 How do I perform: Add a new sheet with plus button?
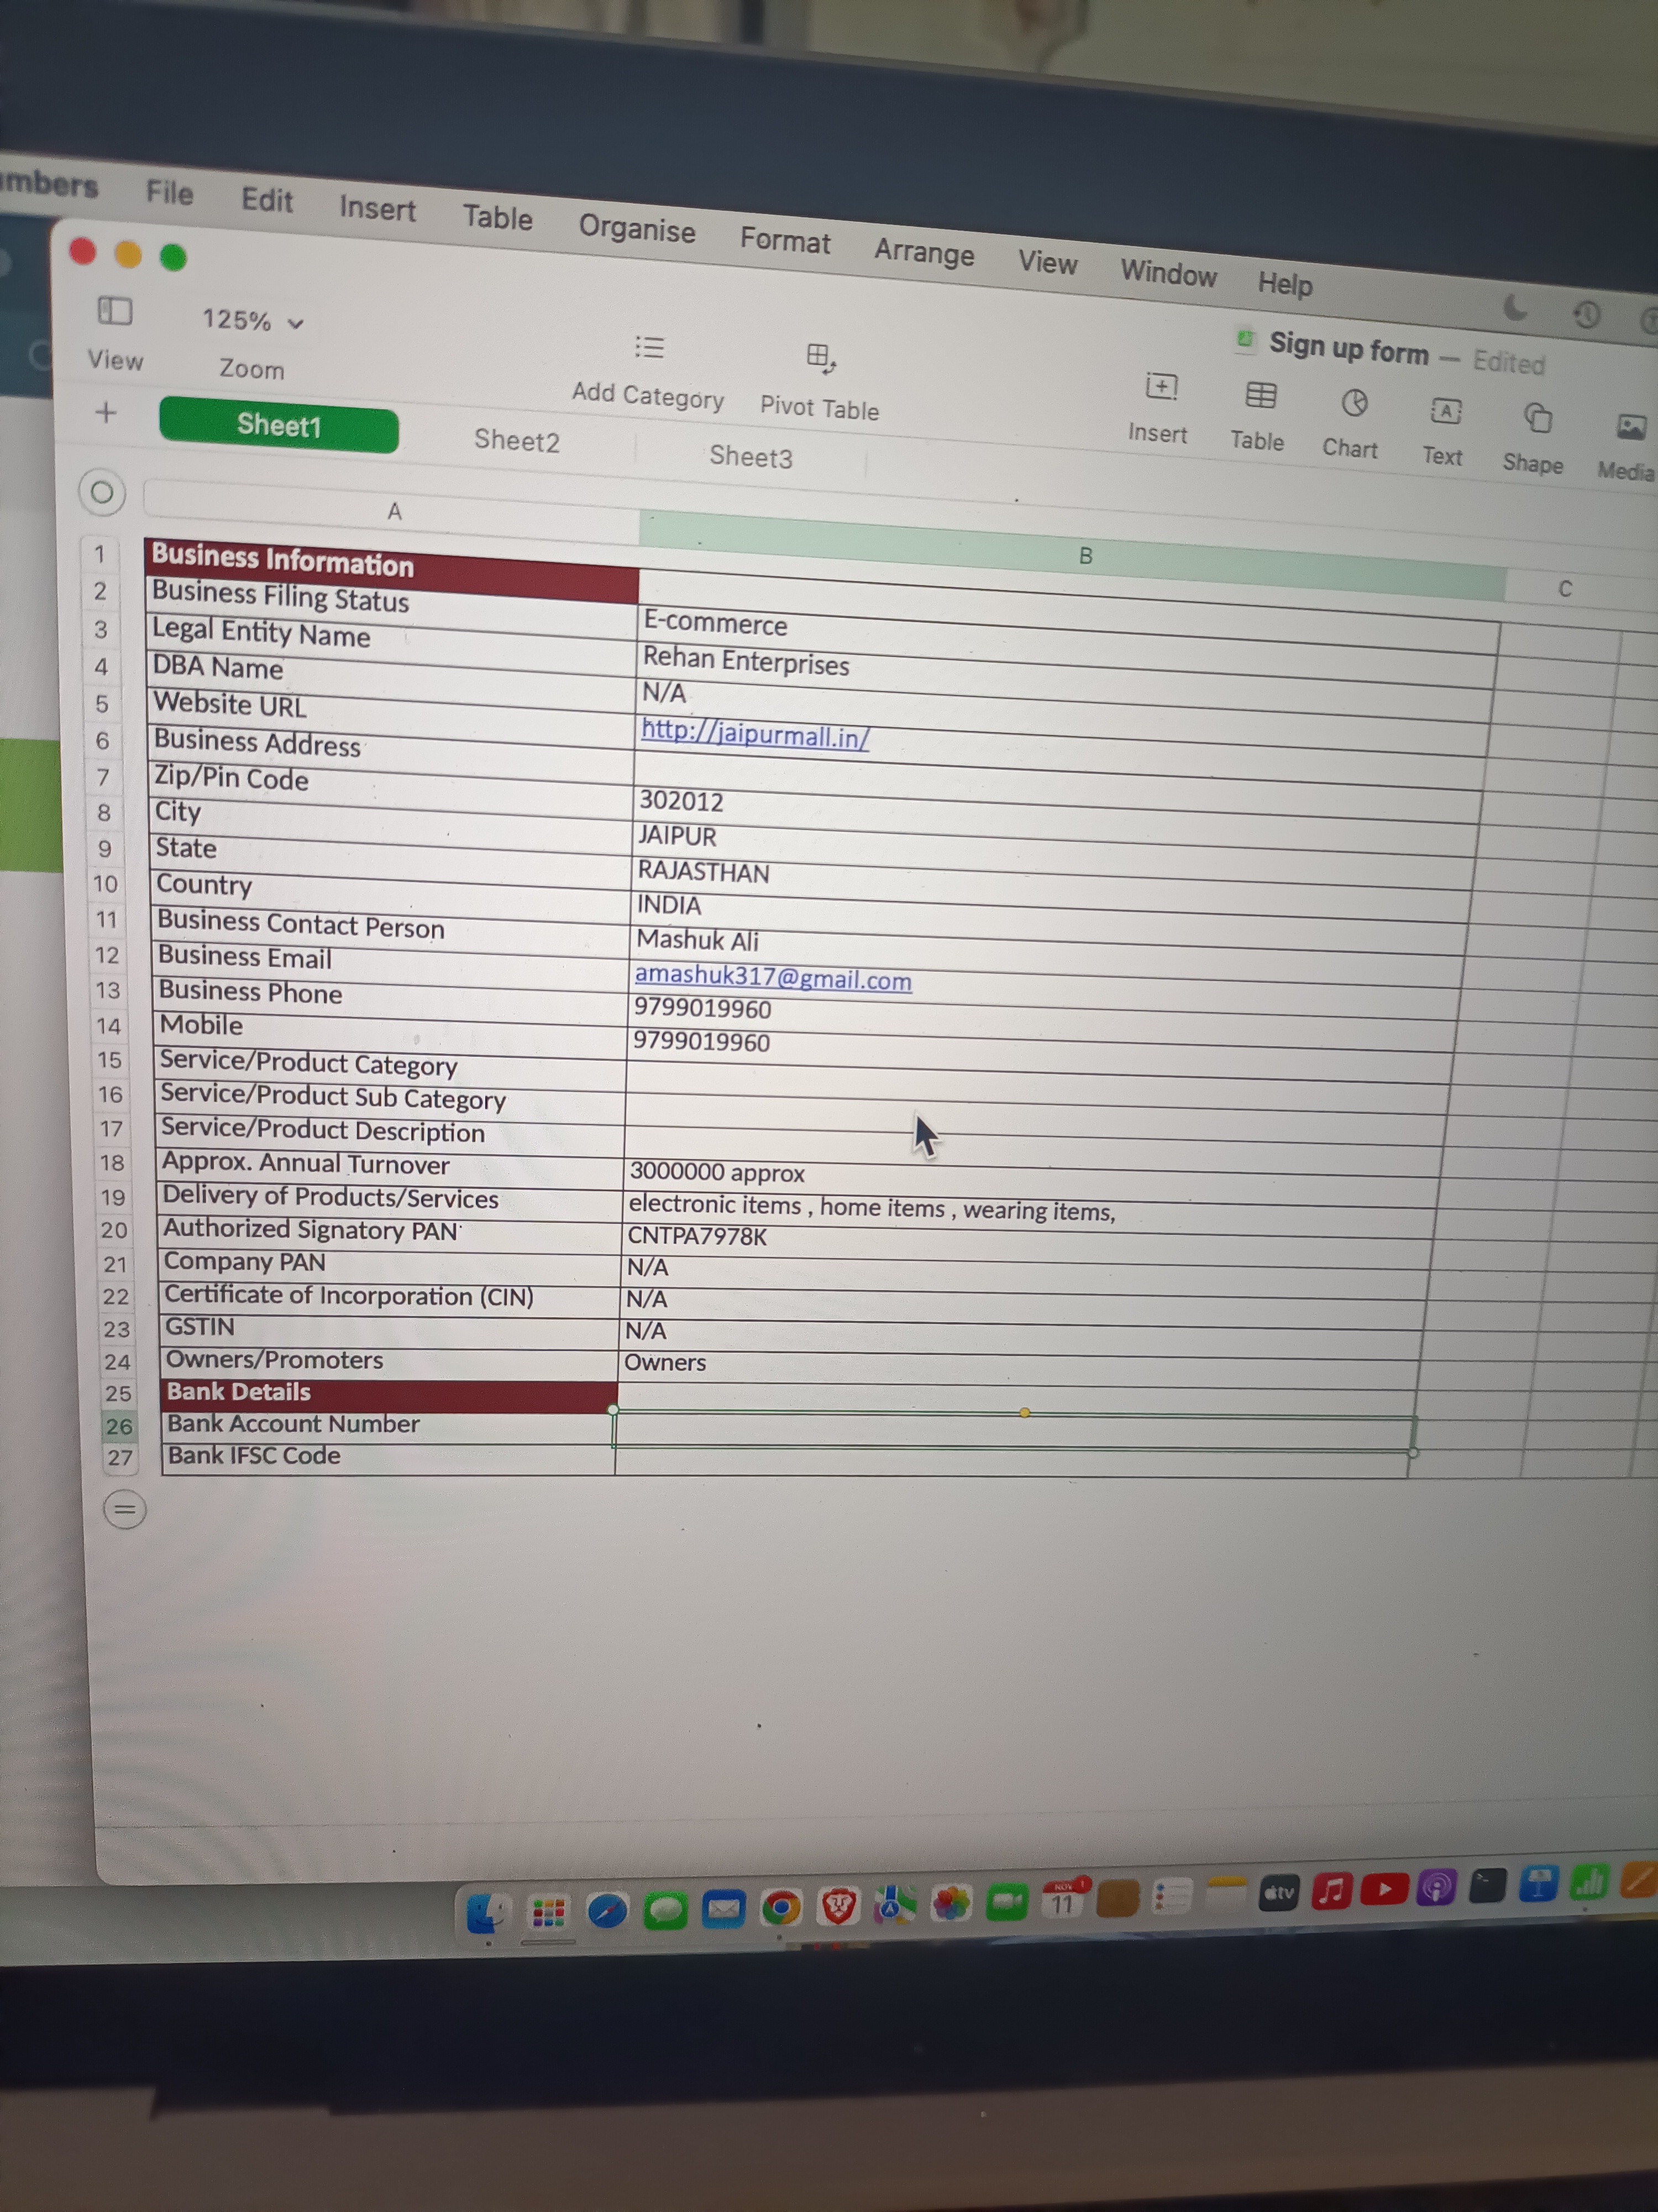(105, 412)
